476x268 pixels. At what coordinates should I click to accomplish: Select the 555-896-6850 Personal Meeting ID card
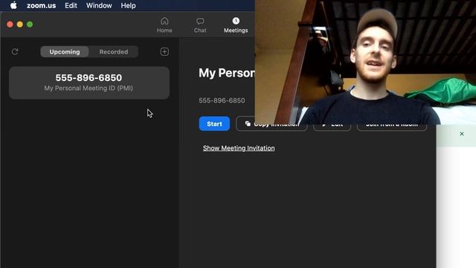[89, 83]
